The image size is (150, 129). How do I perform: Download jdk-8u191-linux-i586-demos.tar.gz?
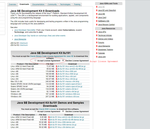pos(63,125)
